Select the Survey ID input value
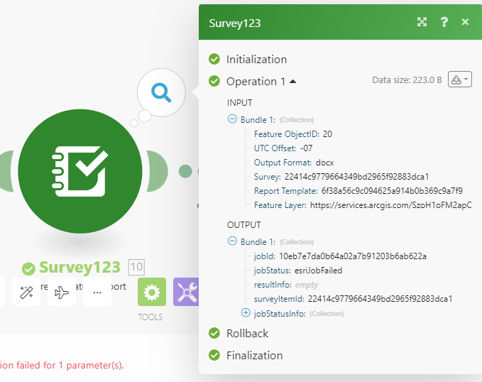The height and width of the screenshot is (382, 482). 356,177
